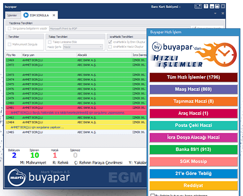Click the Baro card balance icon

click(x=198, y=7)
